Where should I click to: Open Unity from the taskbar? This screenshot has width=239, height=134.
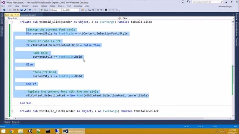point(30,131)
